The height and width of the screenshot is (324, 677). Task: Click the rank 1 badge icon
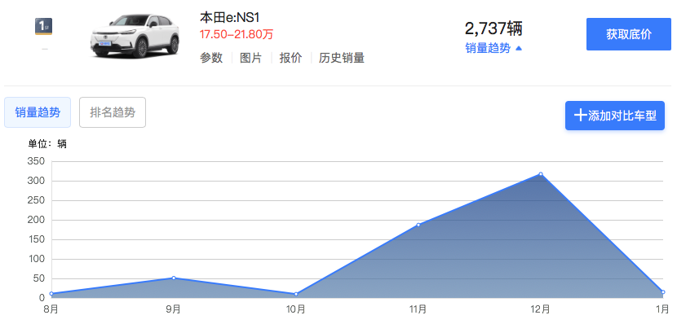click(43, 27)
